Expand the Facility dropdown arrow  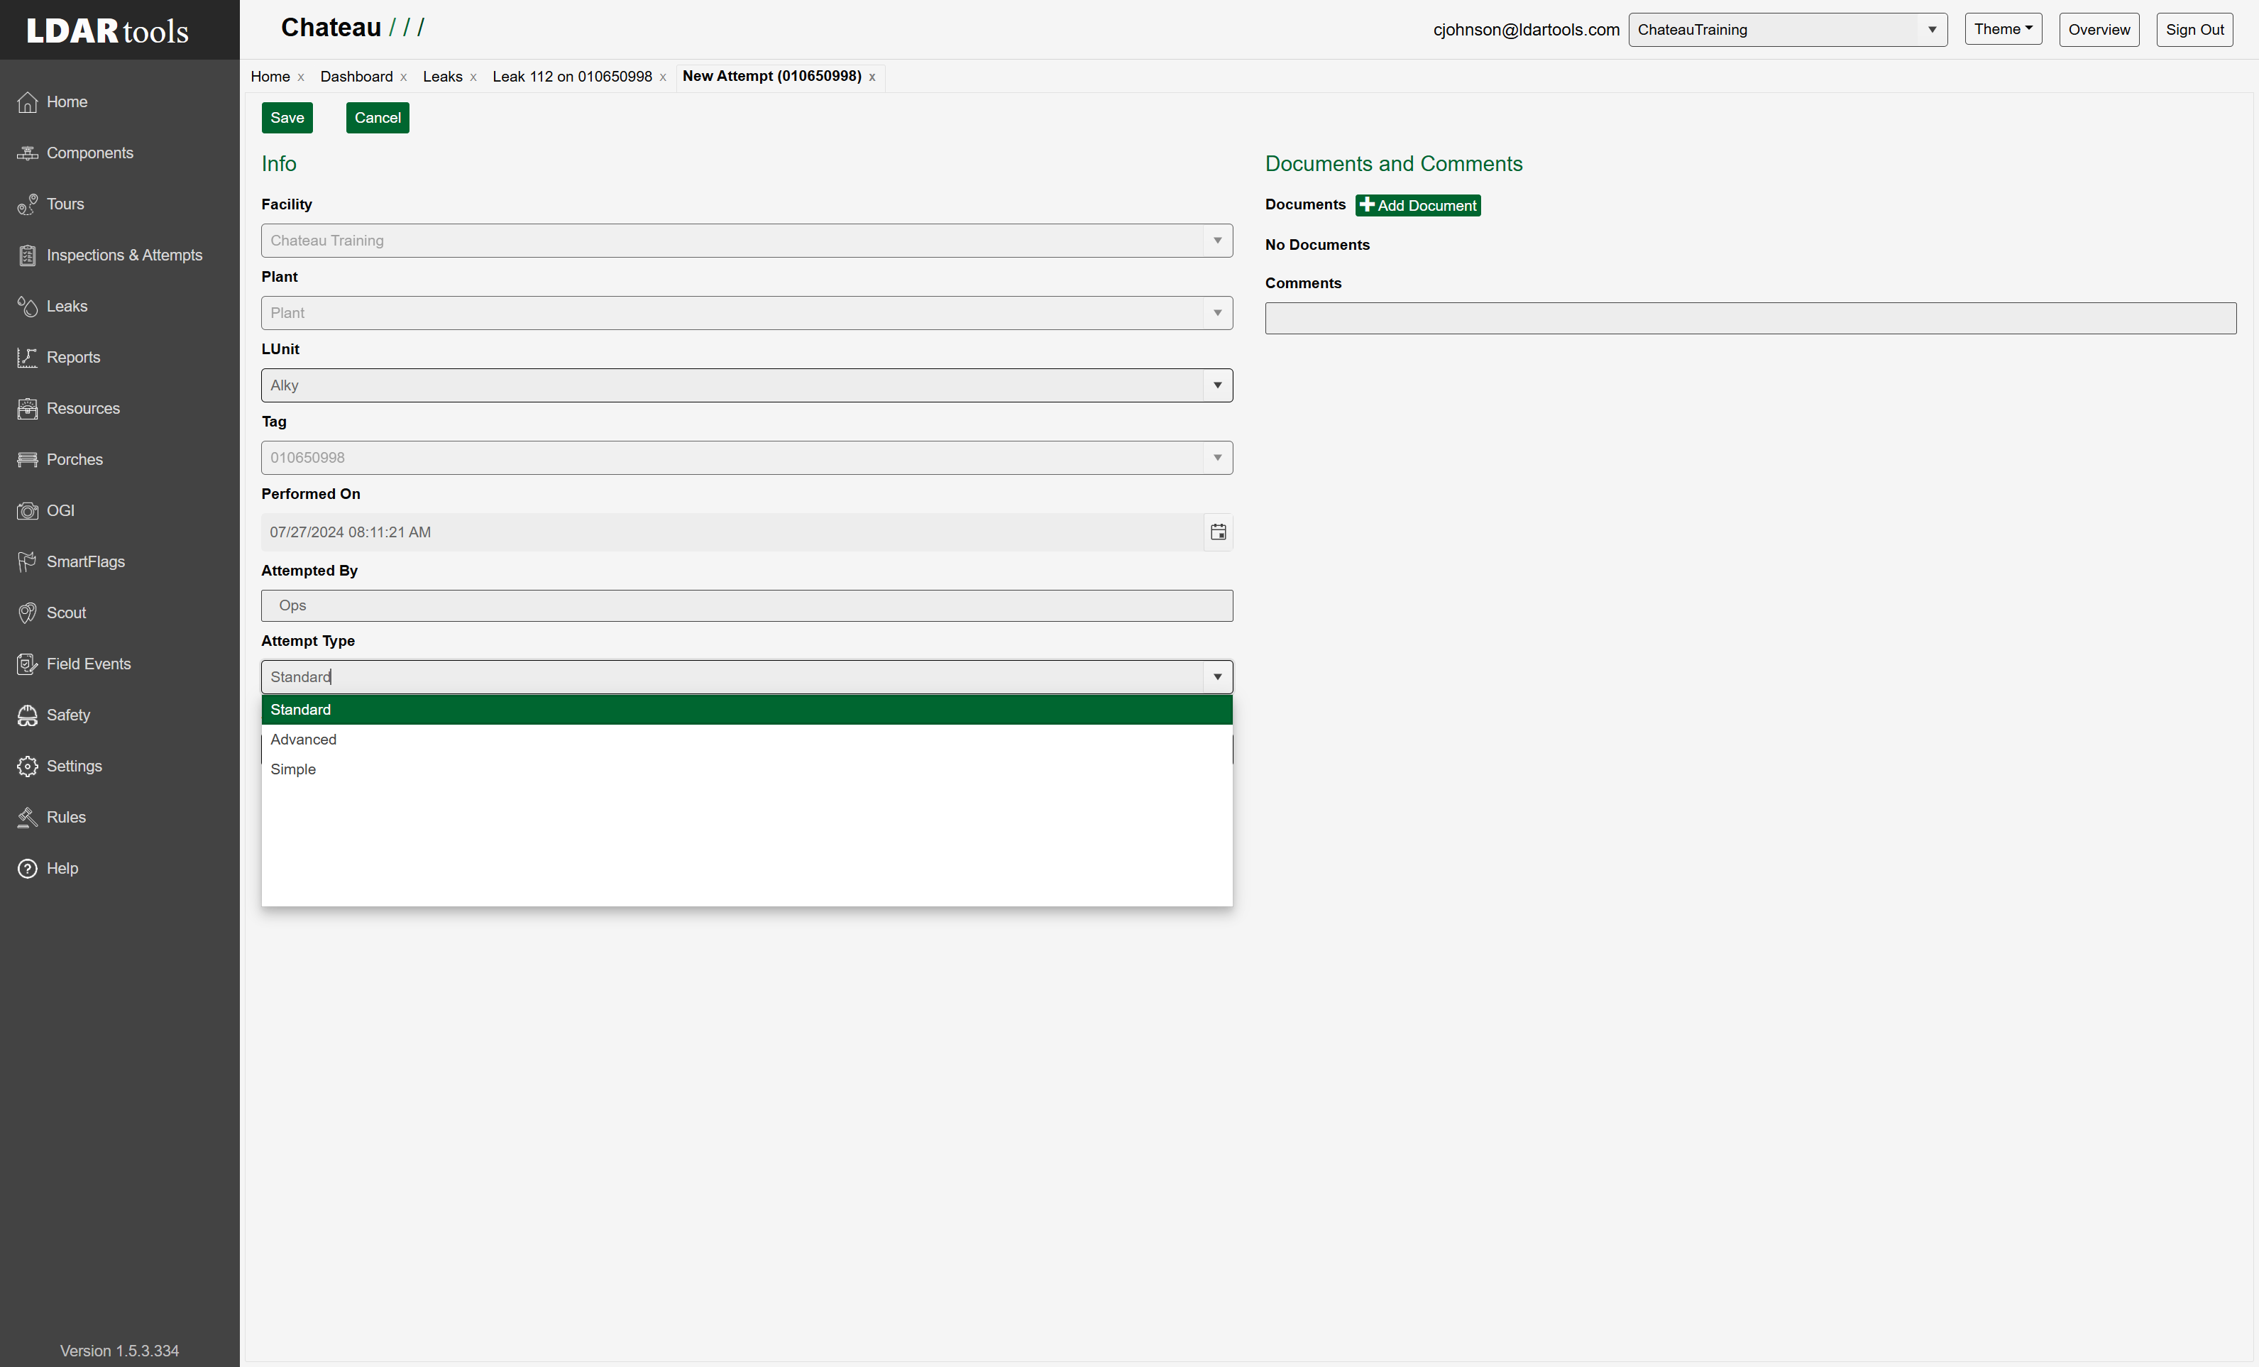pos(1218,240)
